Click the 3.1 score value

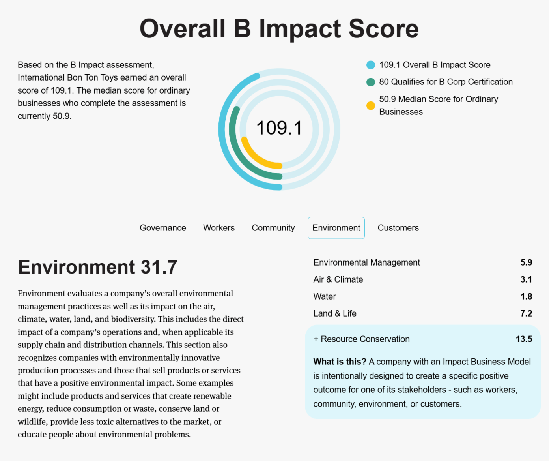[526, 279]
